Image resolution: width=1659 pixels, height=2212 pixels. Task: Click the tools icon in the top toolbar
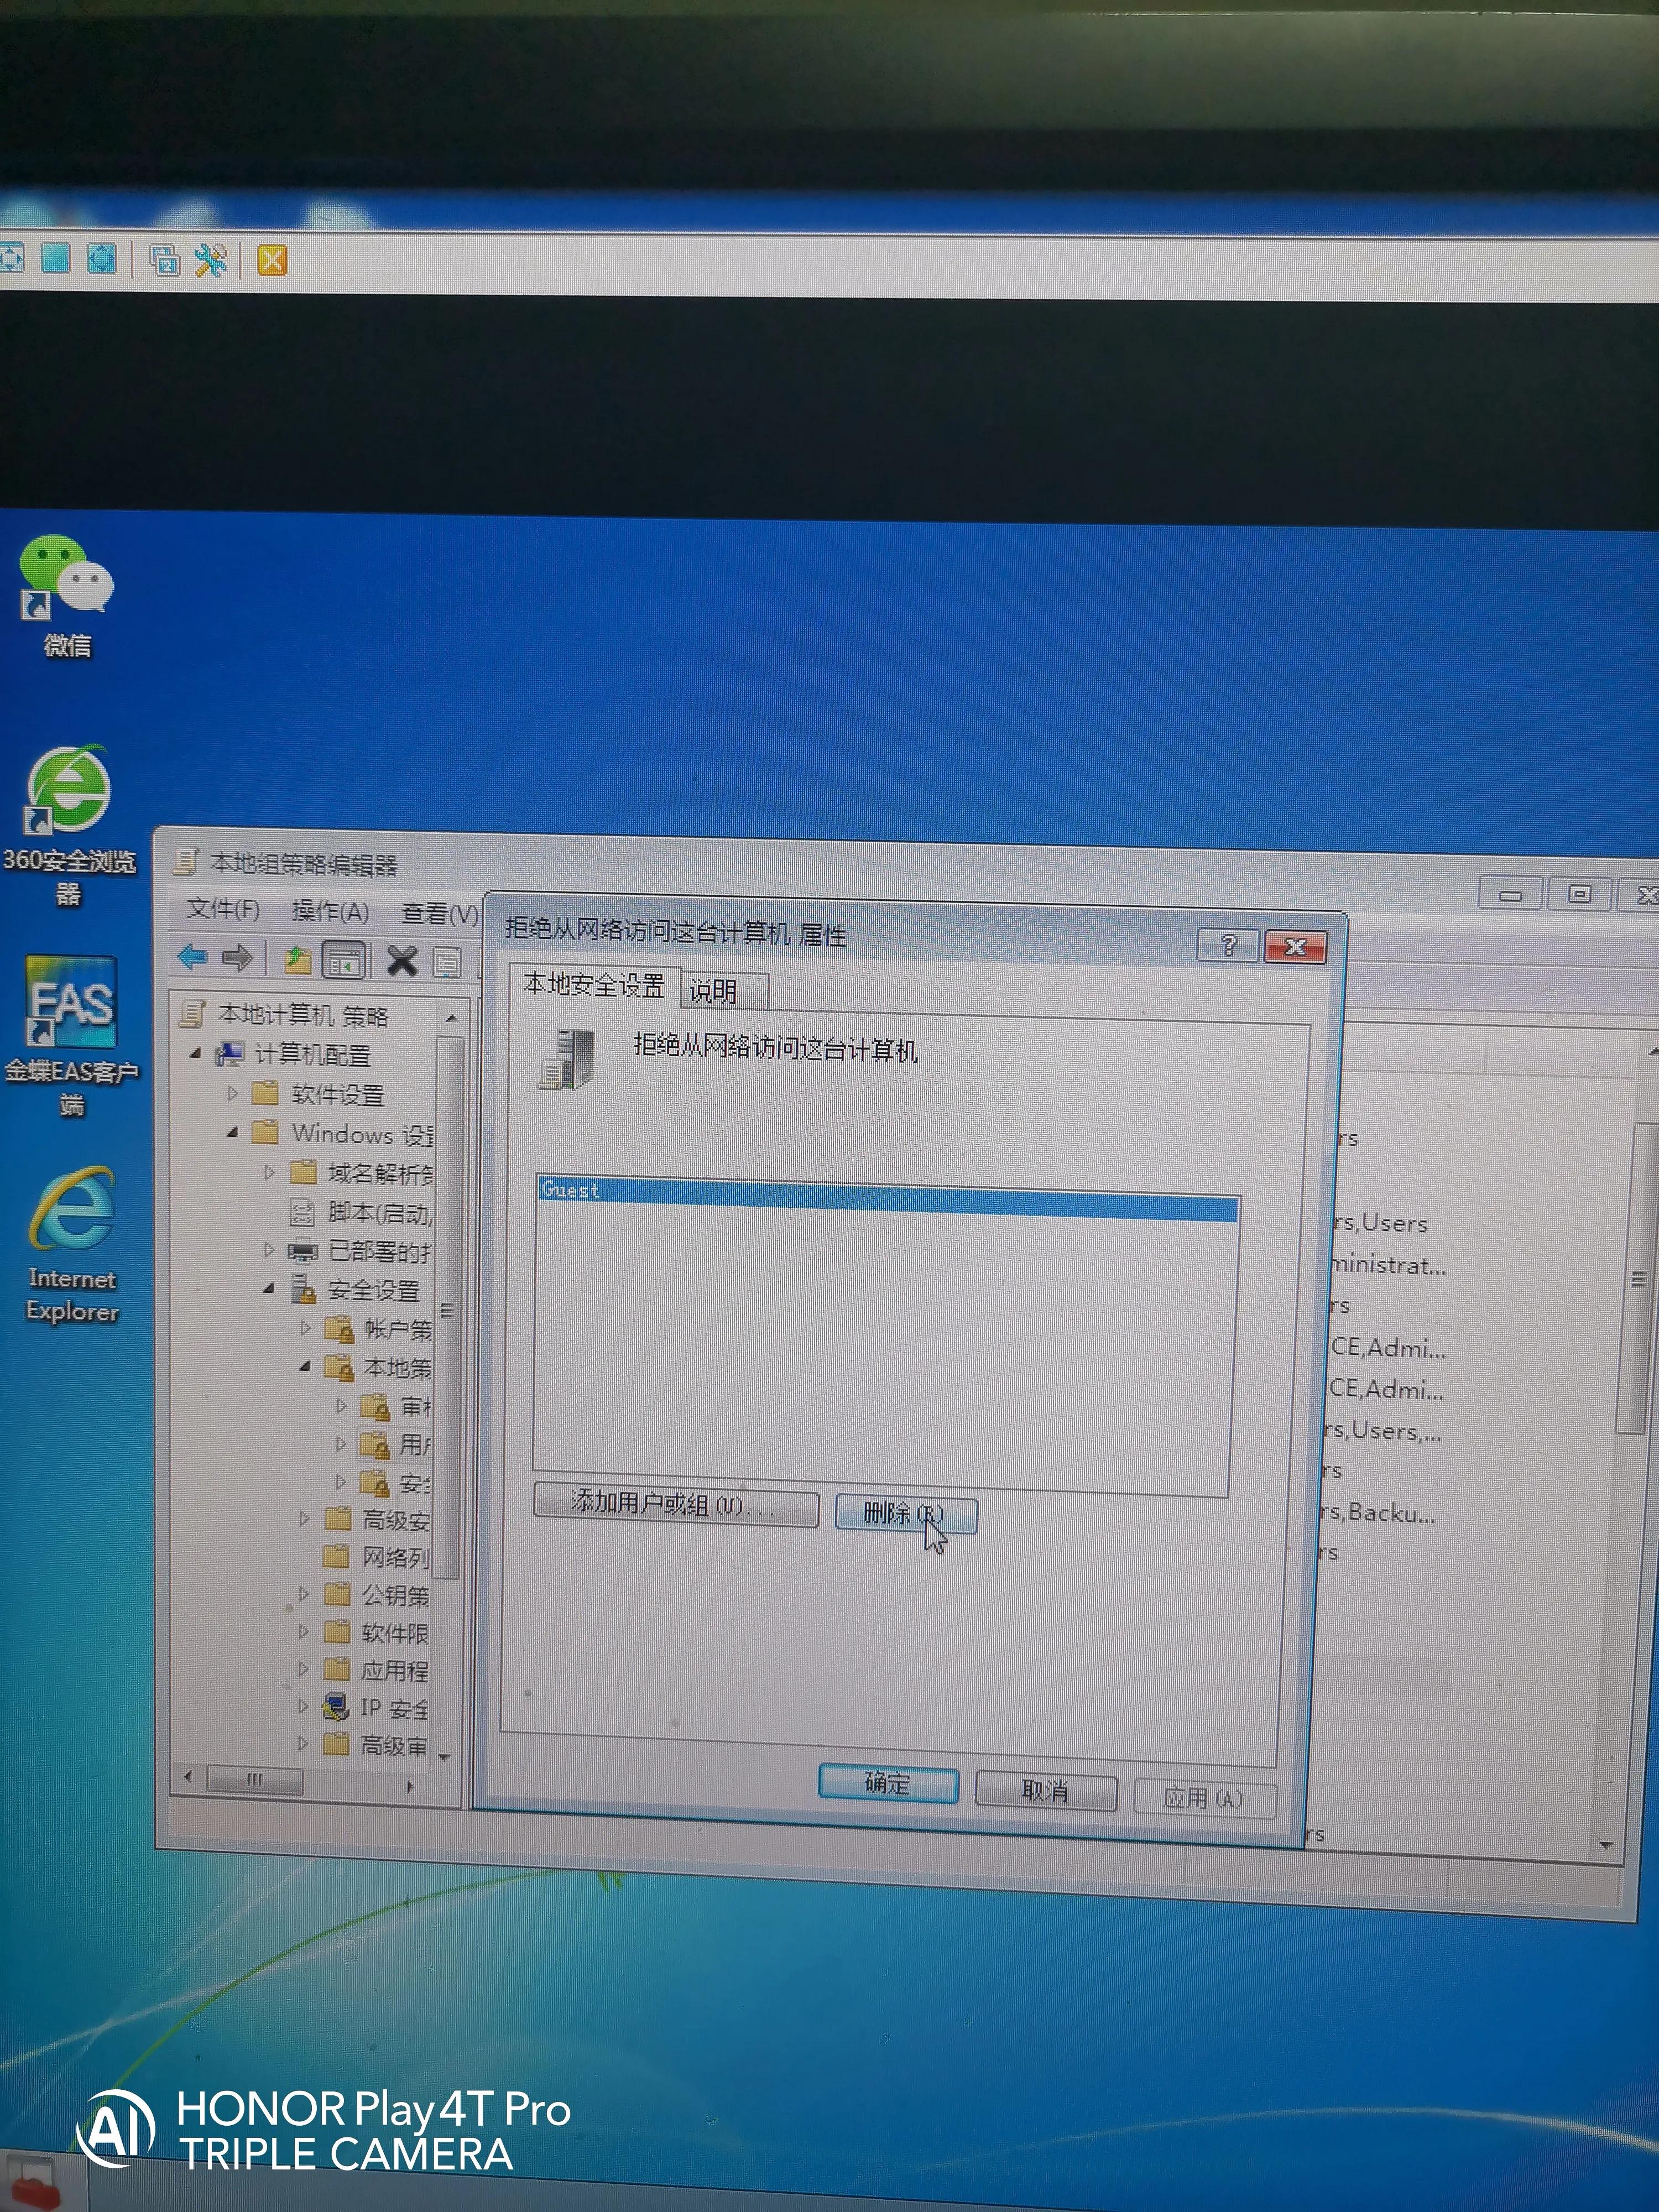pos(211,261)
